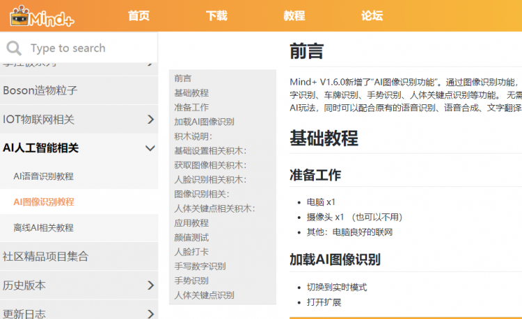Click the 基础教程 page heading

coord(324,138)
